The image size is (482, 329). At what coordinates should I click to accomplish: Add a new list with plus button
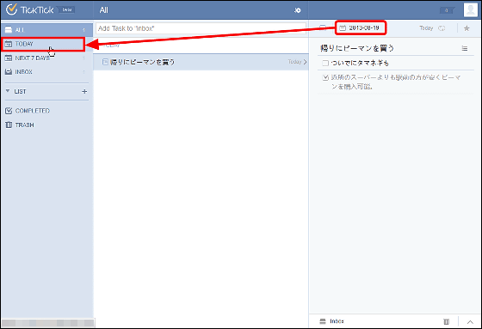coord(84,91)
